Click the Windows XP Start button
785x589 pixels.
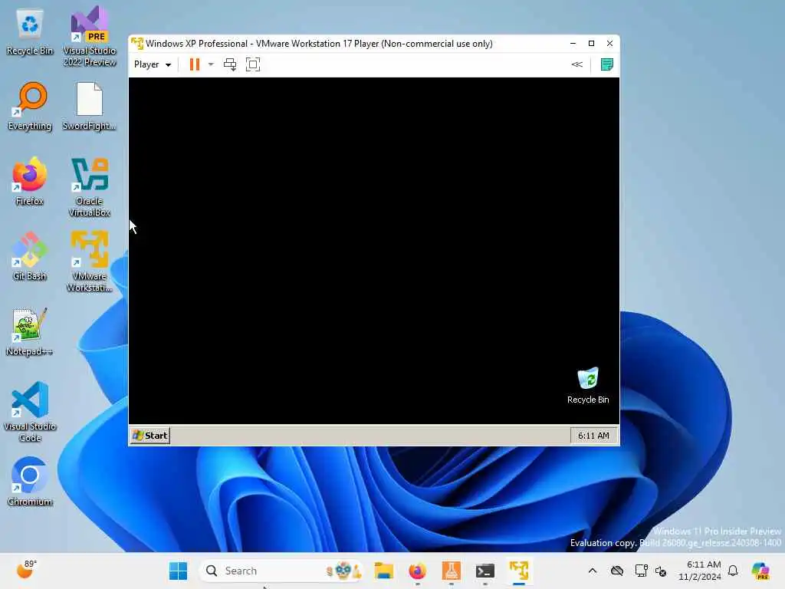(x=149, y=436)
